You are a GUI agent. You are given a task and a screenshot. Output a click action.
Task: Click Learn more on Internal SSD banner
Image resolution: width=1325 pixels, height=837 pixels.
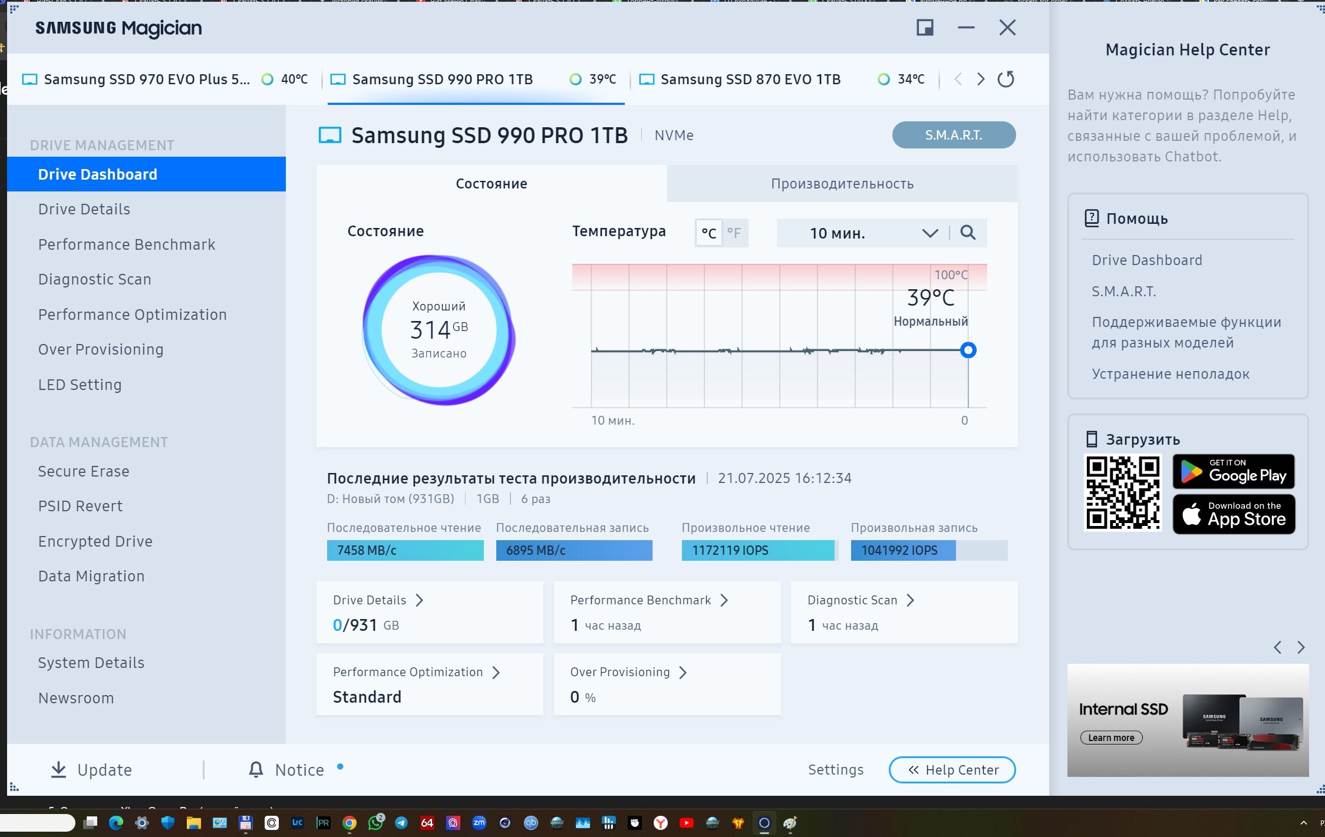(1111, 737)
